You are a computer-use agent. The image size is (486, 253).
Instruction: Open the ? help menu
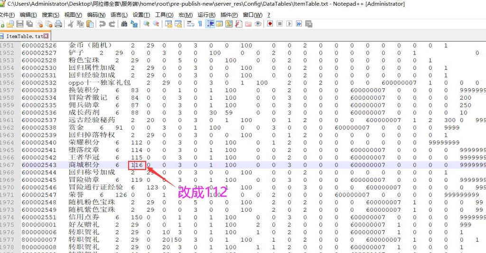pyautogui.click(x=269, y=15)
